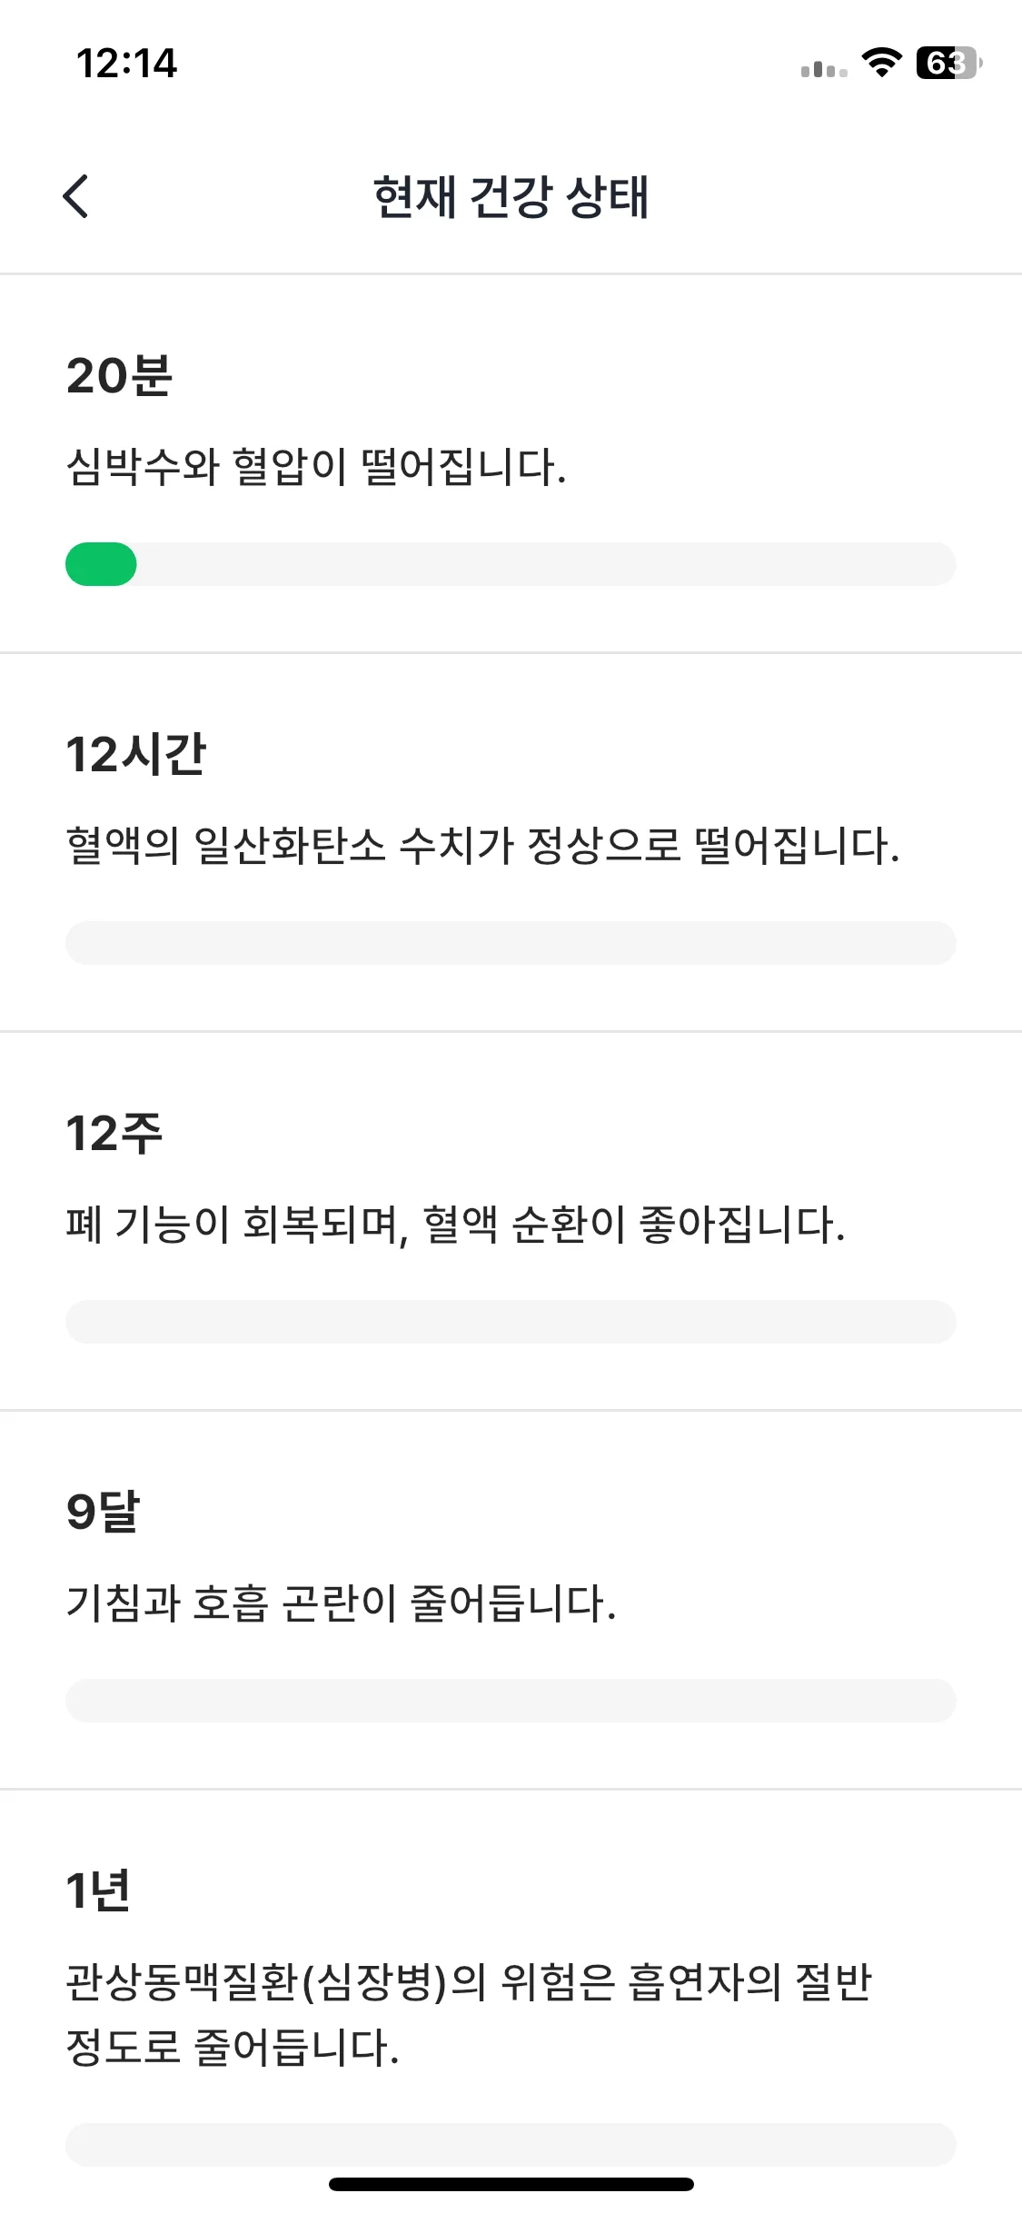Select the 12주 milestone heading
Viewport: 1022px width, 2213px height.
tap(114, 1134)
